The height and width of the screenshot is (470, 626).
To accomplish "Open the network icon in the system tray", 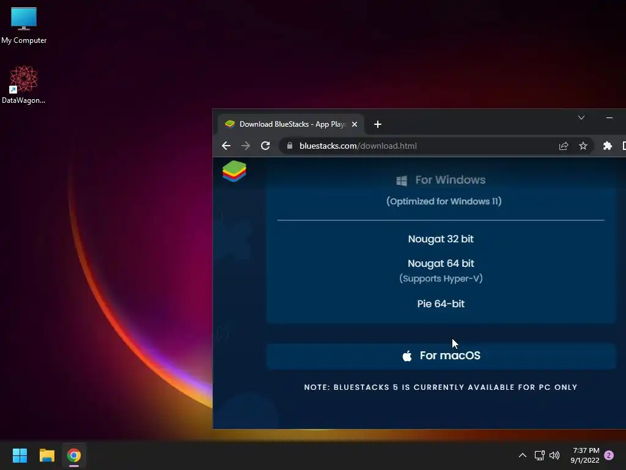I will [539, 455].
